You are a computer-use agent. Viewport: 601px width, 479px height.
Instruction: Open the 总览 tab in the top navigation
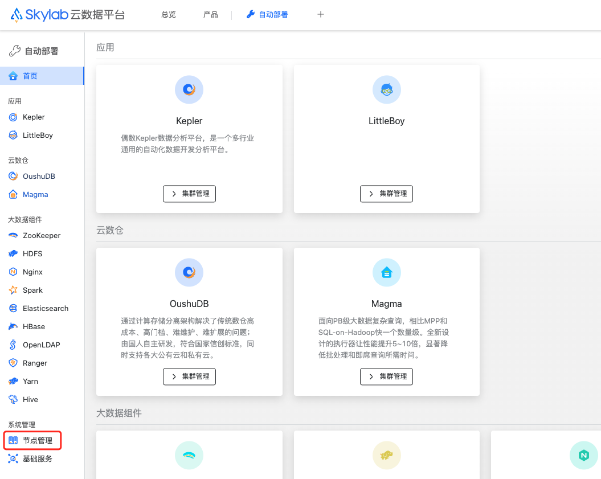pos(168,15)
